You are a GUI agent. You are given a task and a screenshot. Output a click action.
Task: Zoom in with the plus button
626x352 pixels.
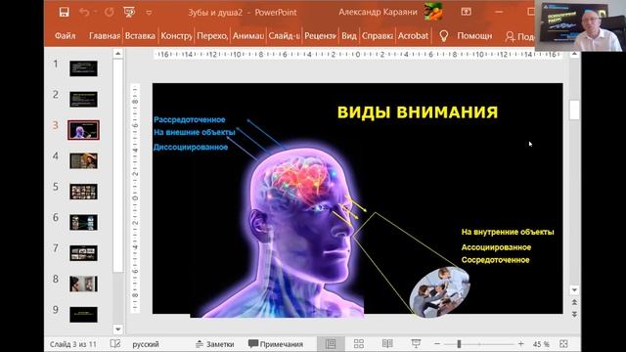[x=521, y=343]
